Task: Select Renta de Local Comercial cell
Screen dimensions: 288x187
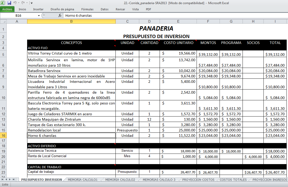Action: [71, 156]
